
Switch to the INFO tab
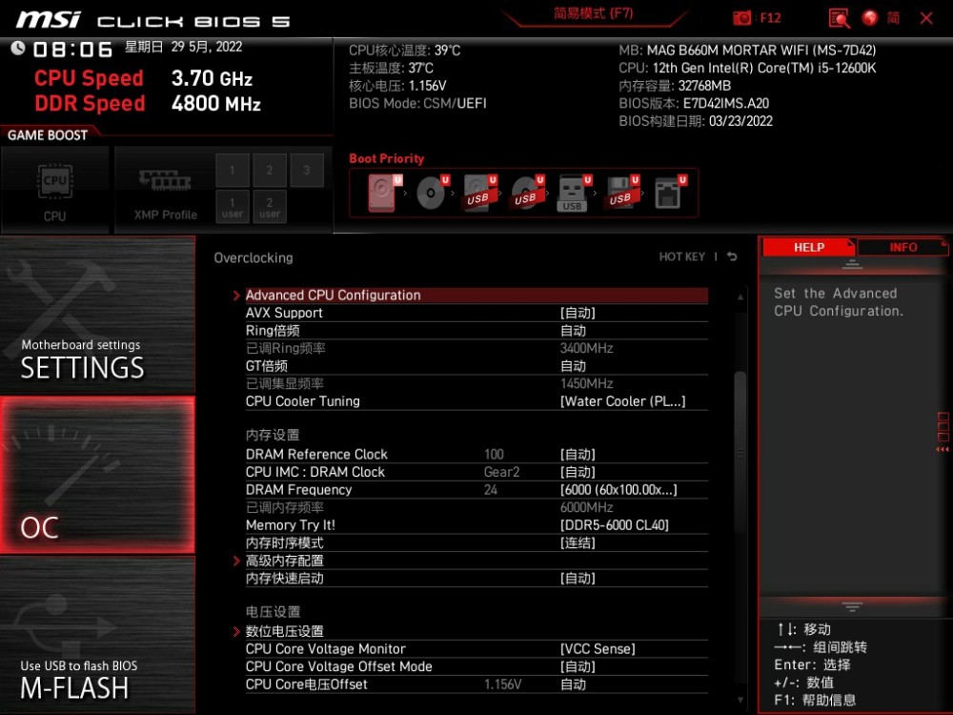[902, 247]
